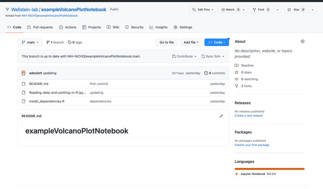323x189 pixels.
Task: Open the Security tab
Action: point(134,27)
